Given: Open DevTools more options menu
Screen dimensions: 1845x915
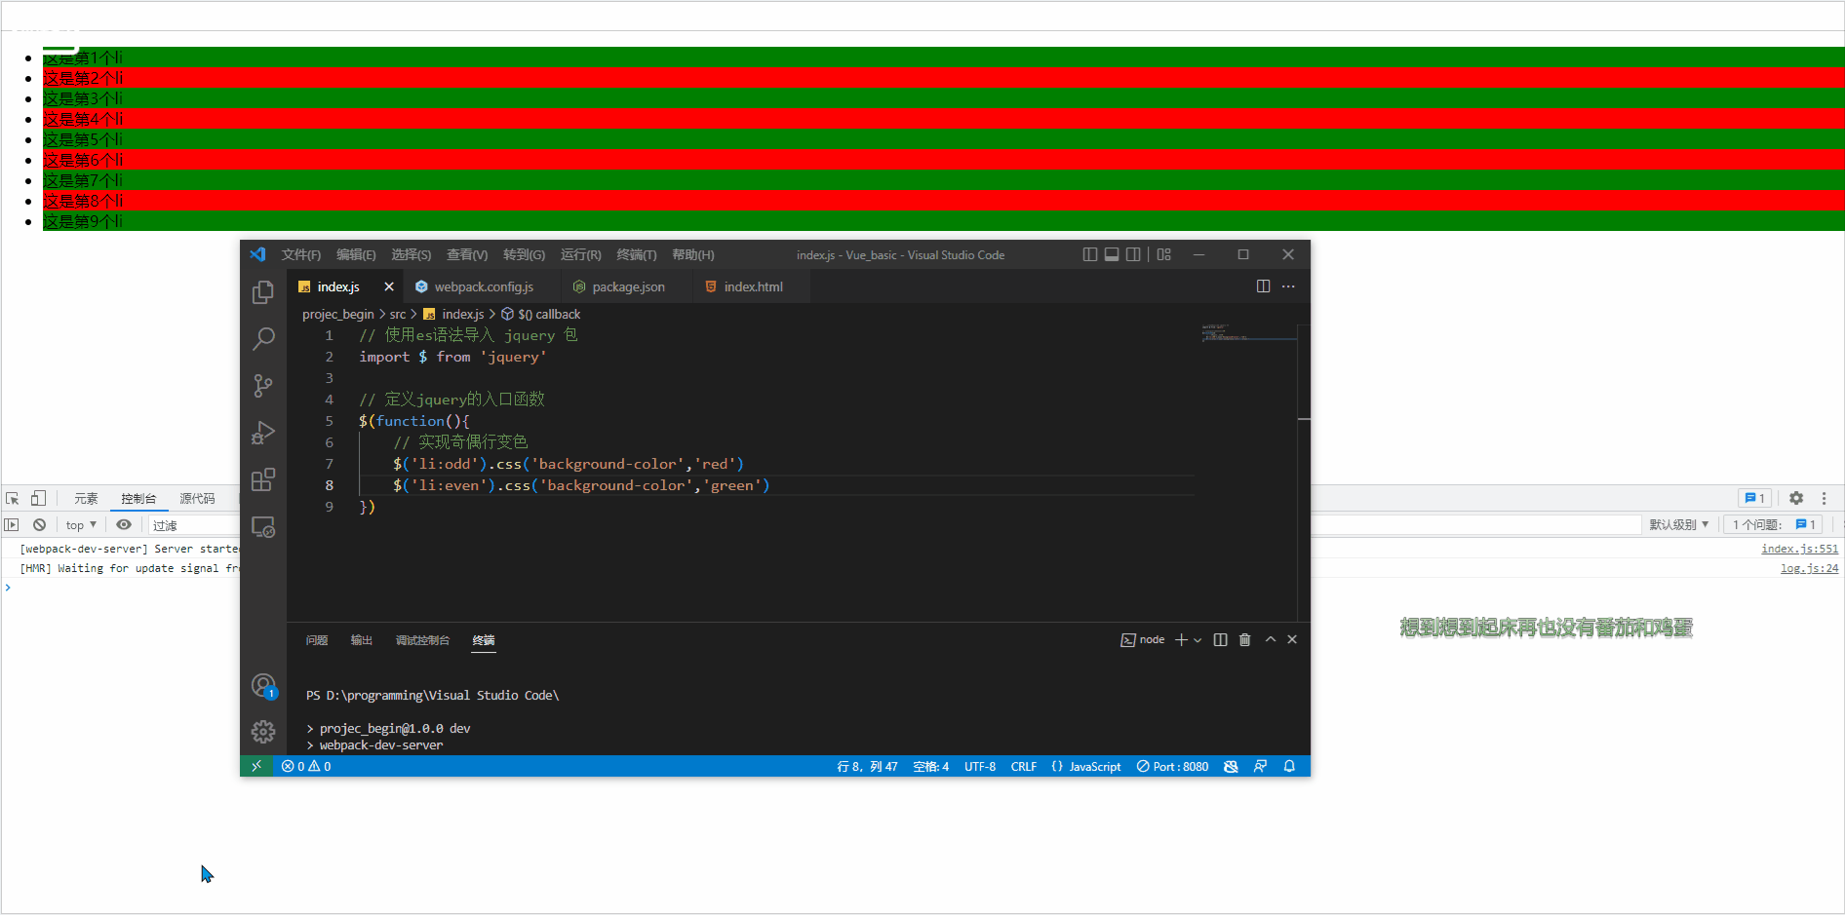Looking at the screenshot, I should click(1824, 498).
